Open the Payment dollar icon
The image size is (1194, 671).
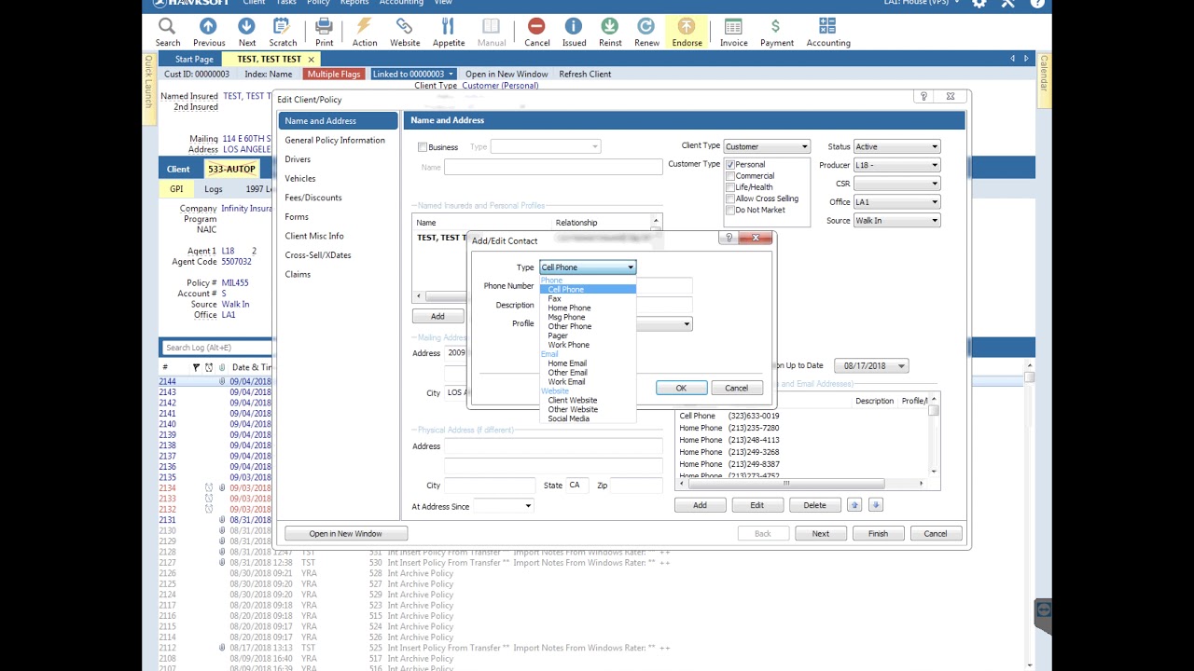(x=776, y=31)
